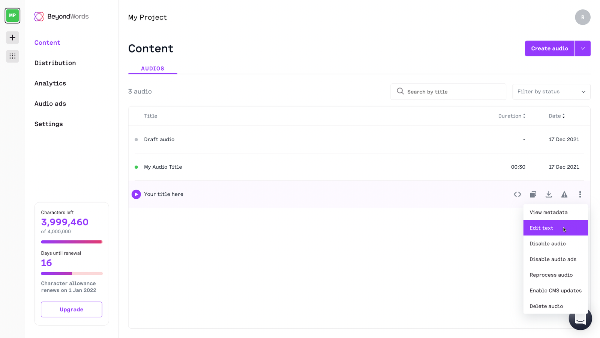The image size is (600, 338).
Task: Add a new project with plus icon
Action: (x=12, y=38)
